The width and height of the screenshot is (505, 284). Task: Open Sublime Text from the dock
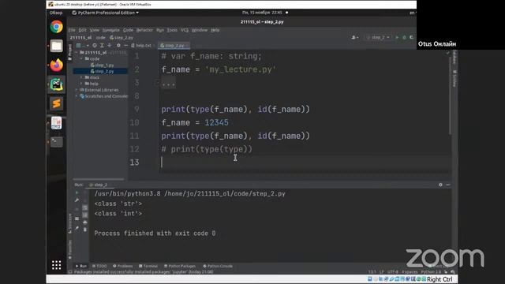(56, 103)
